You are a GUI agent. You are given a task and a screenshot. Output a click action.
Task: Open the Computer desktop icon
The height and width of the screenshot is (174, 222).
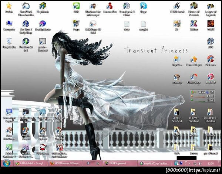[9, 26]
